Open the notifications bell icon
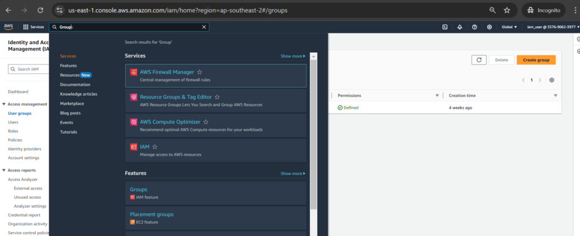580x236 pixels. coord(459,27)
